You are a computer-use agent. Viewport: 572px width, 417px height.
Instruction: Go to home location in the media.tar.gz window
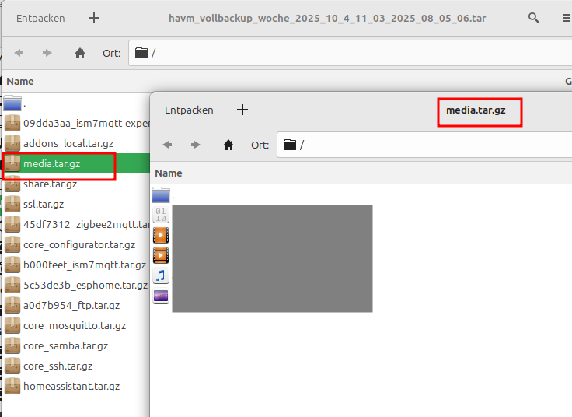(228, 145)
